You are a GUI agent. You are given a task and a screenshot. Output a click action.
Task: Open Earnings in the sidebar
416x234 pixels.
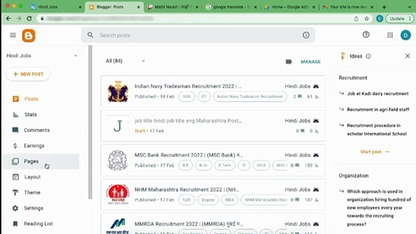[x=34, y=146]
